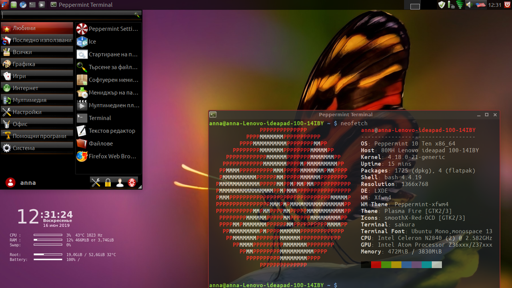Open Стартиране на програма launcher entry

pyautogui.click(x=108, y=54)
